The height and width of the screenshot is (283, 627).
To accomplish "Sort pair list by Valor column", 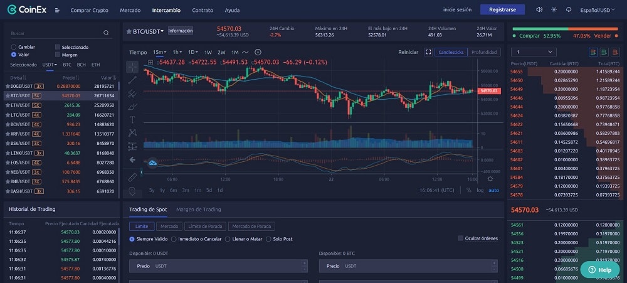I will 108,77.
